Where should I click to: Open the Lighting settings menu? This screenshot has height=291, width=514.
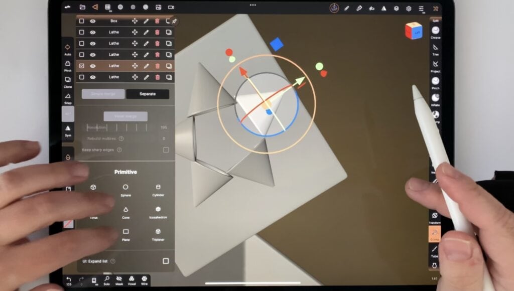[133, 8]
